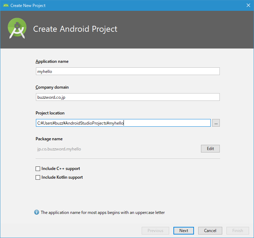Click the Package name label
The height and width of the screenshot is (238, 254).
click(49, 139)
